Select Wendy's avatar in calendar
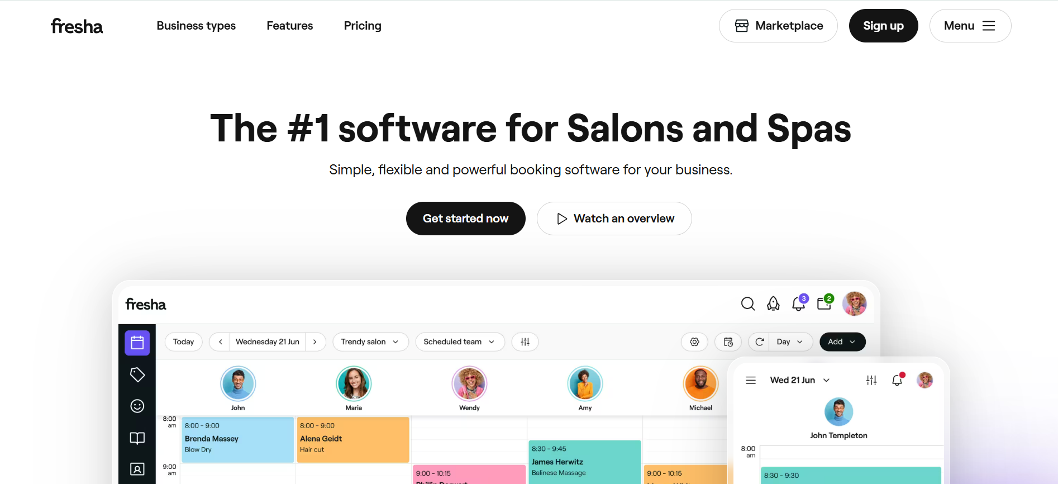Image resolution: width=1058 pixels, height=484 pixels. tap(469, 383)
